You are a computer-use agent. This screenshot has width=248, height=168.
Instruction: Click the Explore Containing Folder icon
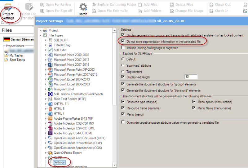[94, 5]
